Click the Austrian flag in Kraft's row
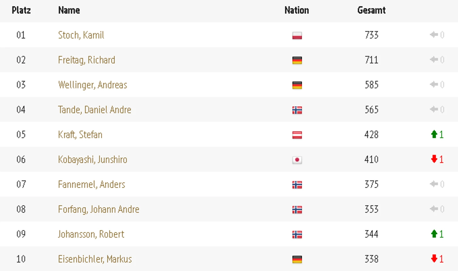Screen dimensions: 458x271 pos(297,135)
